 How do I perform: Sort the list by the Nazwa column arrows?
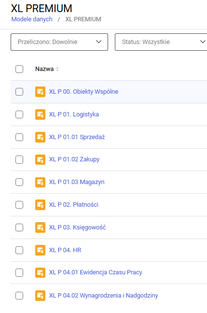coord(57,69)
